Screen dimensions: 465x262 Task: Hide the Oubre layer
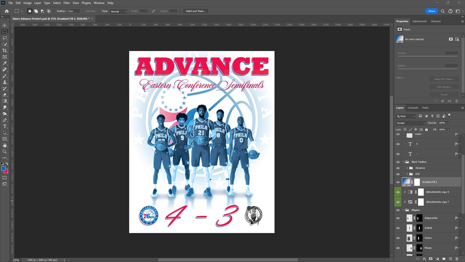point(398,238)
